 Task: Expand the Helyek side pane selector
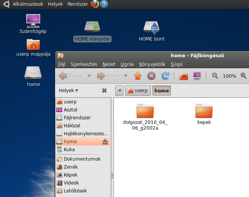point(68,91)
